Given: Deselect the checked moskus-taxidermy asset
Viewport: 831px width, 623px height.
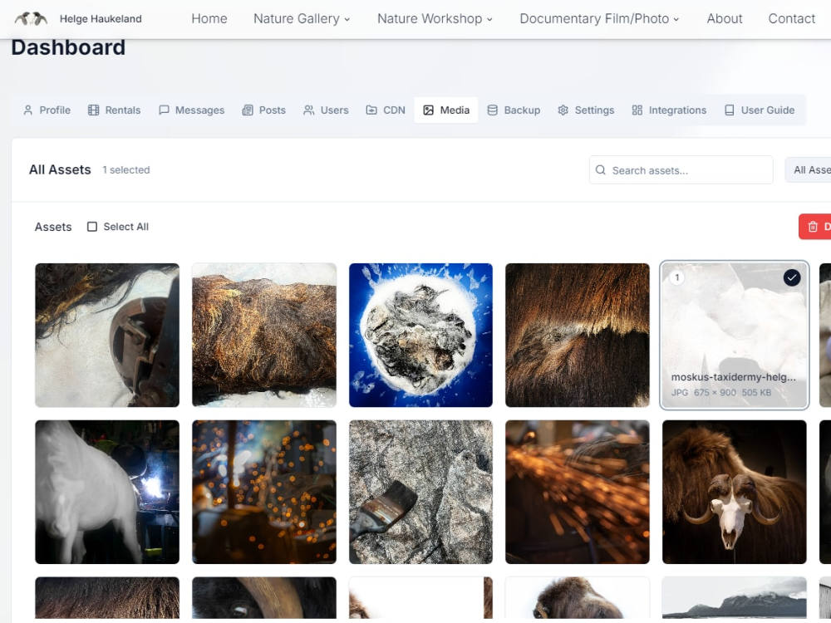Looking at the screenshot, I should (x=792, y=277).
